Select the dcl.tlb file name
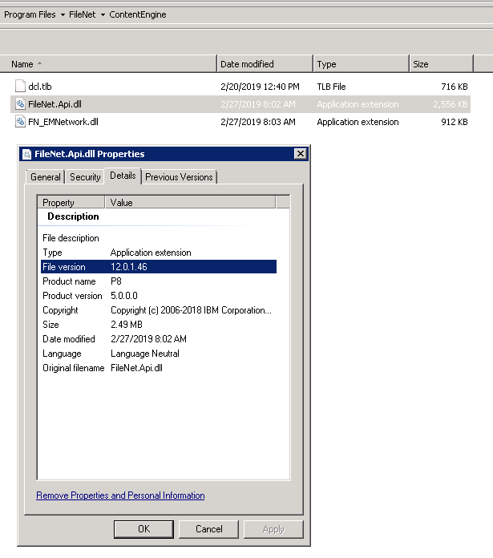This screenshot has width=493, height=558. tap(40, 87)
